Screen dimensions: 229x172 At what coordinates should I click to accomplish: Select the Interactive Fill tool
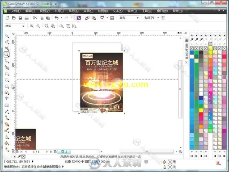click(7, 149)
